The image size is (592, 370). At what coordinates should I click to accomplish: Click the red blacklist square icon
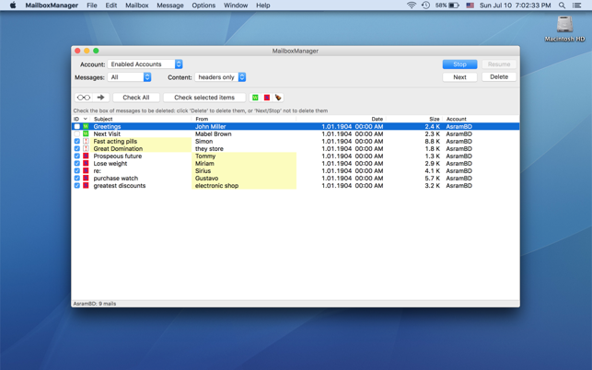[x=267, y=98]
